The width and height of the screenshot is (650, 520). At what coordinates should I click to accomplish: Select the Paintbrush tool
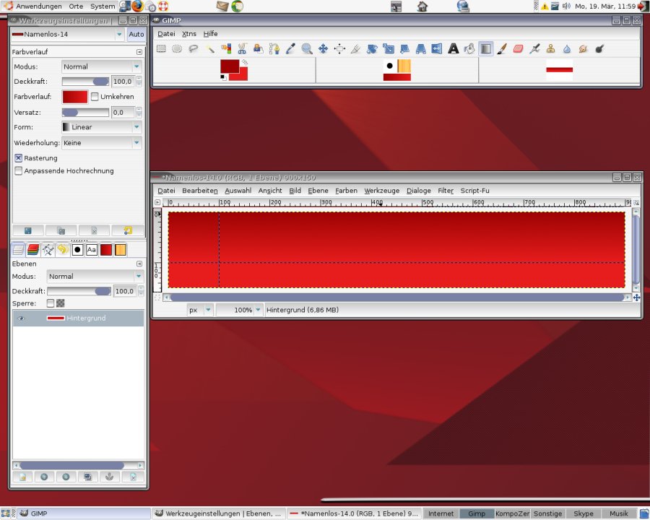click(x=502, y=49)
